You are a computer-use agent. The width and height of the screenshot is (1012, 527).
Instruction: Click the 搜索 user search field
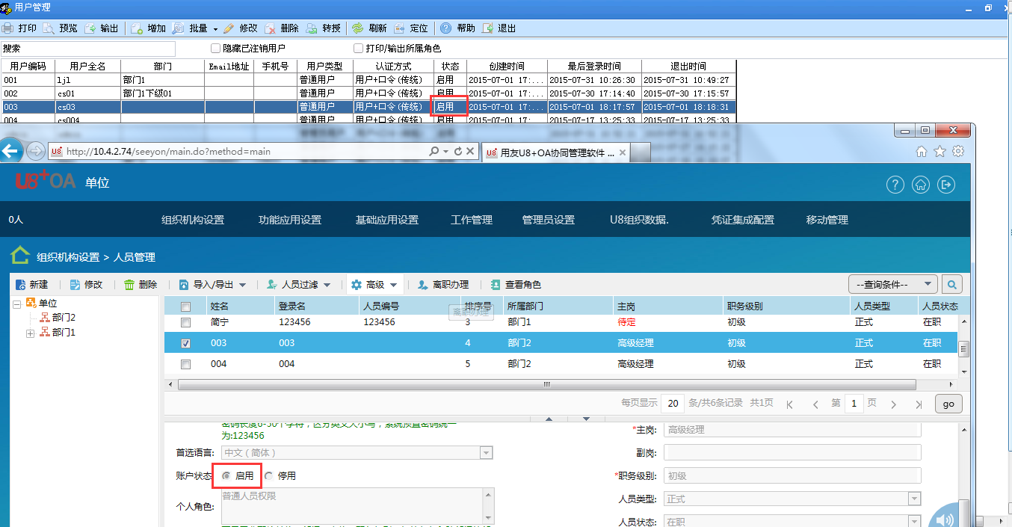click(x=88, y=49)
